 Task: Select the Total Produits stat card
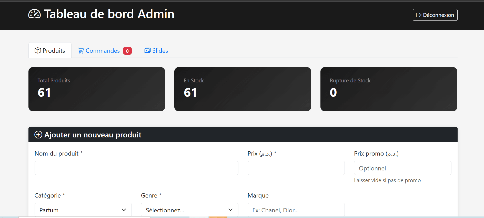coord(97,89)
